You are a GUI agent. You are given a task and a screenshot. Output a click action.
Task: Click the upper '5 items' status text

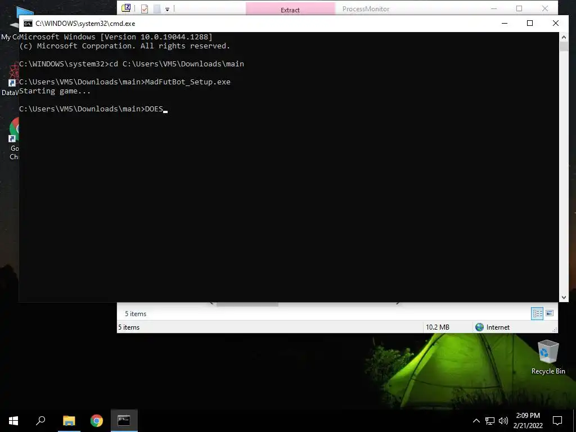pos(136,314)
